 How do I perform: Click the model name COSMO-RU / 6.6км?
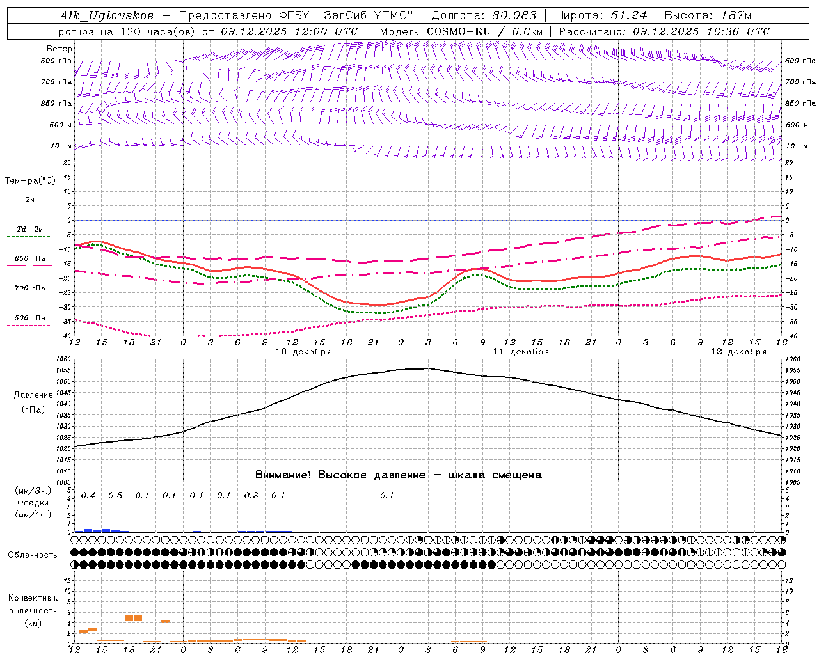point(485,31)
